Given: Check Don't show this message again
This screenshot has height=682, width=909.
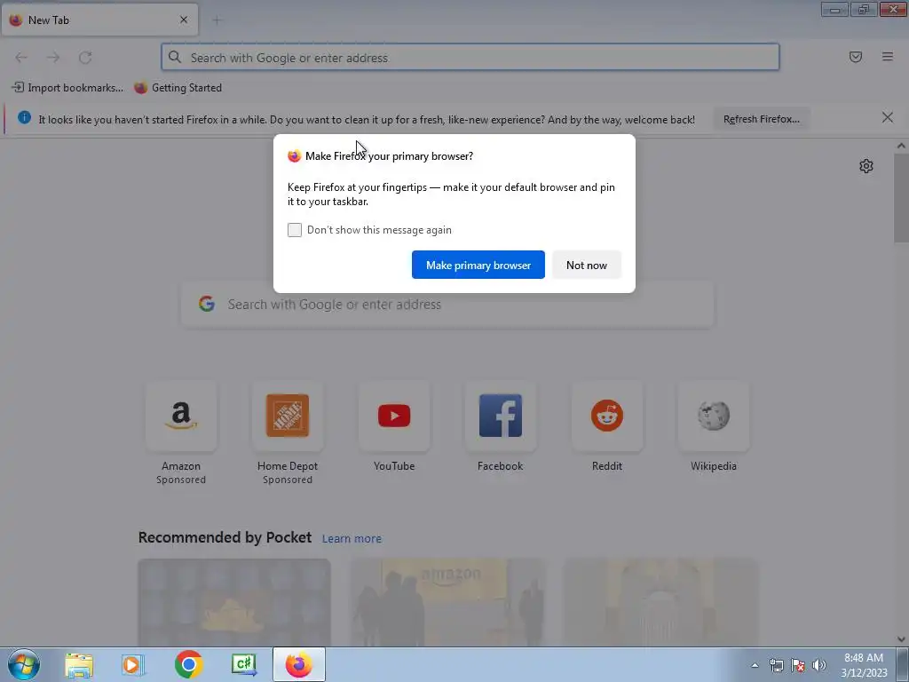Looking at the screenshot, I should tap(295, 230).
